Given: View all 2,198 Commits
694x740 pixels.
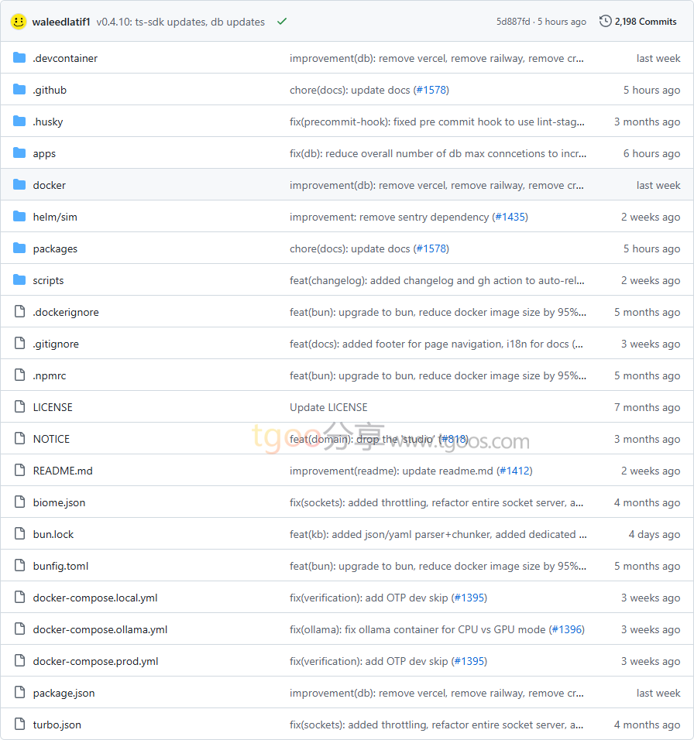Looking at the screenshot, I should point(645,22).
